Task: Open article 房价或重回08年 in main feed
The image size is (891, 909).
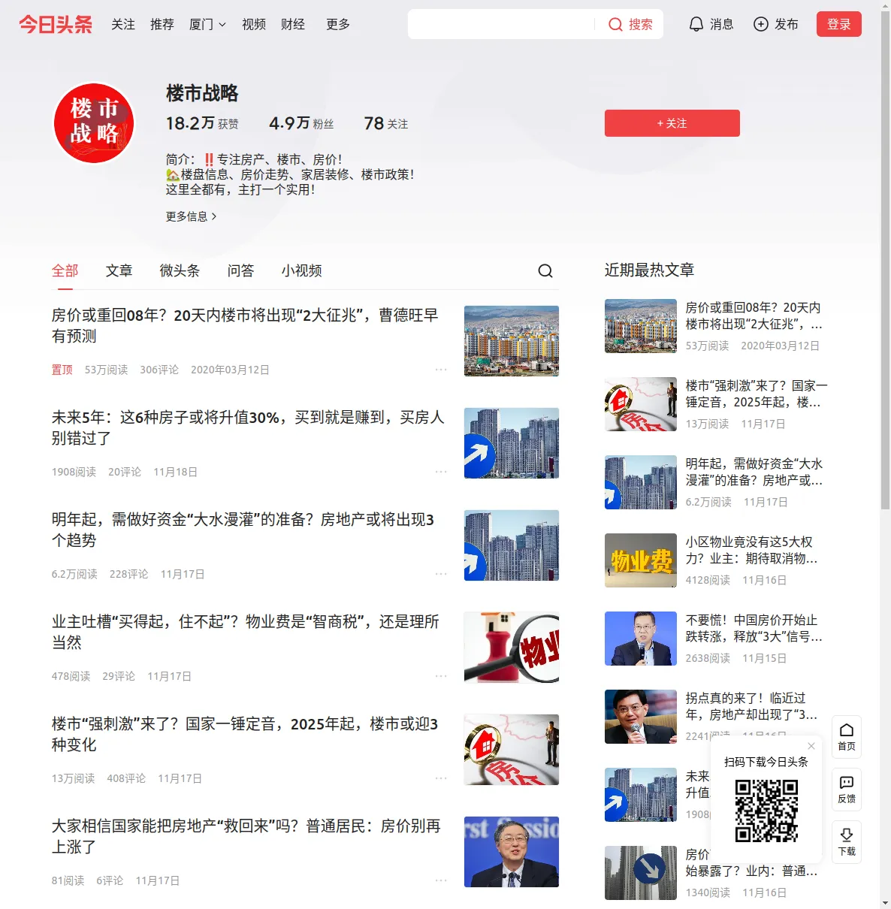Action: [245, 325]
